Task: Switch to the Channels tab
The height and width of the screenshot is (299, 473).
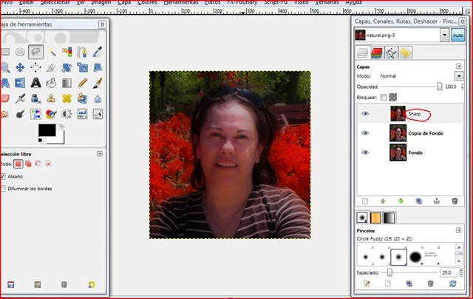Action: coord(377,53)
